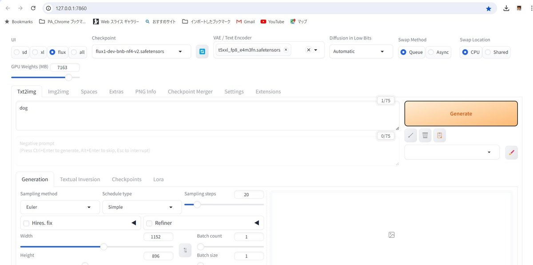Swap width and height with the arrows icon
This screenshot has width=533, height=265.
[185, 250]
